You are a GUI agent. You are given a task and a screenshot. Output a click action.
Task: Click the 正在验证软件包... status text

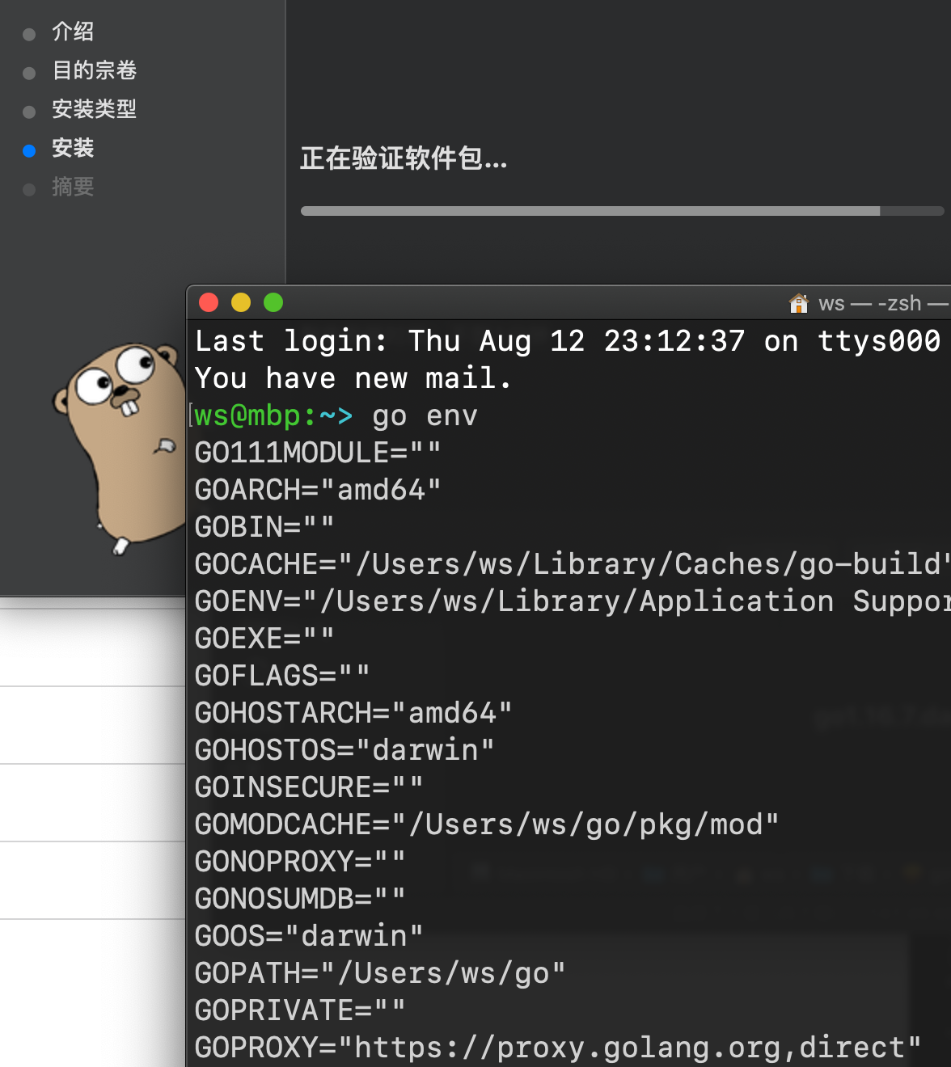coord(404,158)
